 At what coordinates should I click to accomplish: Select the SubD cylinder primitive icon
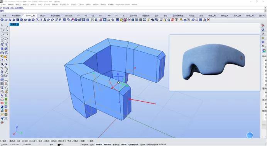click(x=17, y=20)
